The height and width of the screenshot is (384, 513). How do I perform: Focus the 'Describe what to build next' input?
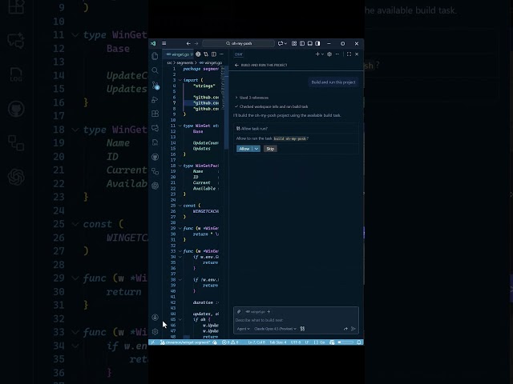coord(296,320)
